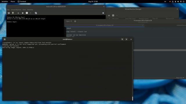The height and width of the screenshot is (104, 186).
Task: Expand shutdown options arrow in VM viewer
Action: (31, 13)
